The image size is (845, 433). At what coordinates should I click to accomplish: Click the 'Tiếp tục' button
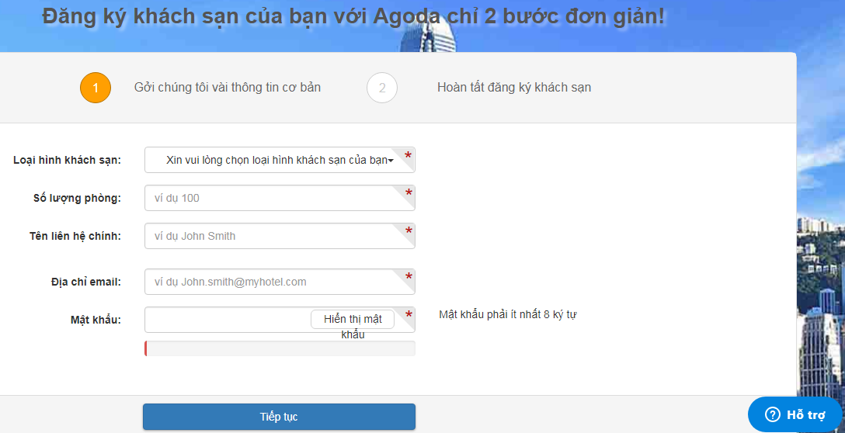coord(279,417)
